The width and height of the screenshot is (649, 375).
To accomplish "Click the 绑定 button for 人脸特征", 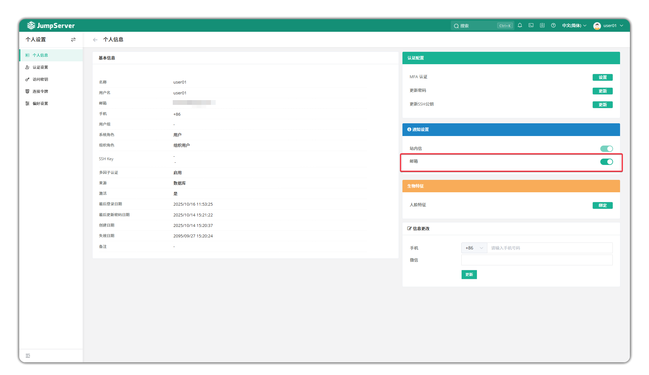I will 602,205.
